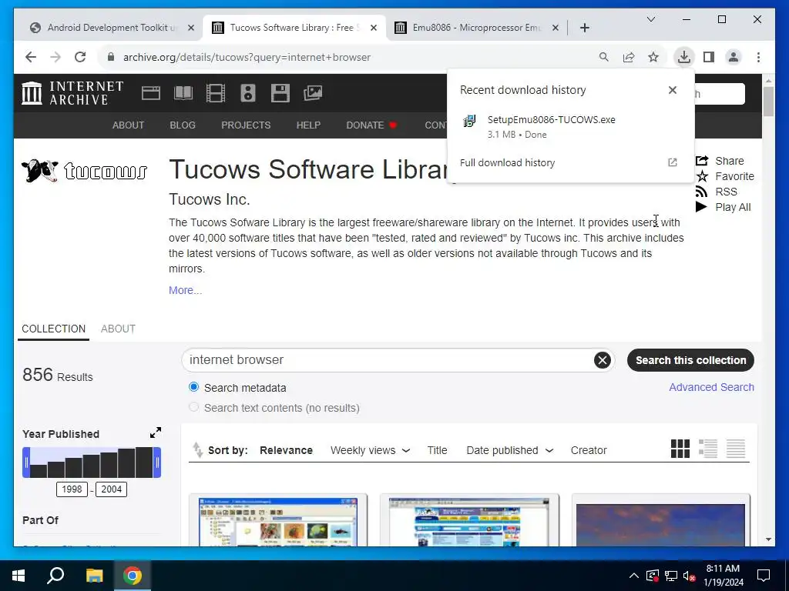
Task: Show hidden system tray icons chevron
Action: pyautogui.click(x=634, y=576)
